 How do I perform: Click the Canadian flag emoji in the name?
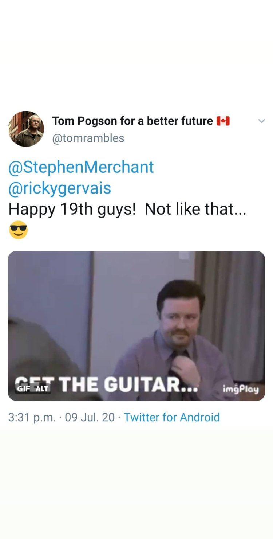click(223, 121)
